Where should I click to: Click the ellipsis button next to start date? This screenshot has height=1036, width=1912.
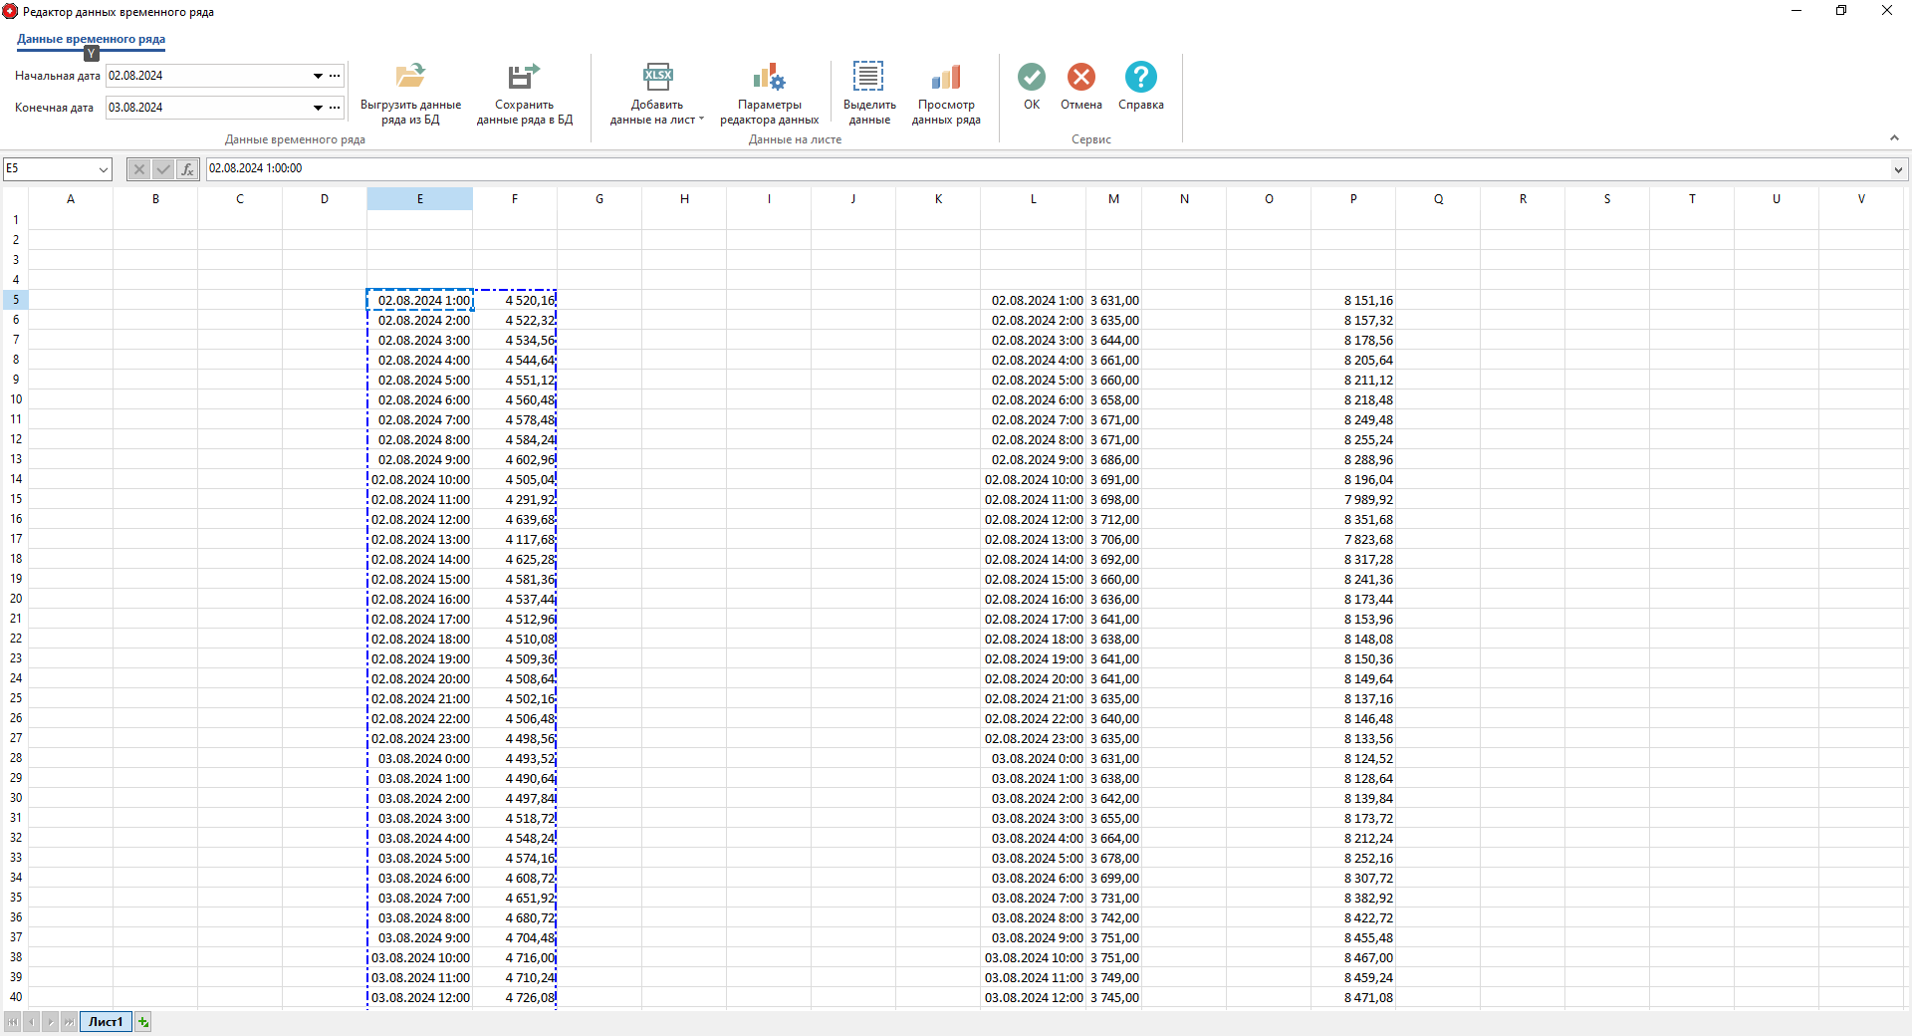point(335,76)
